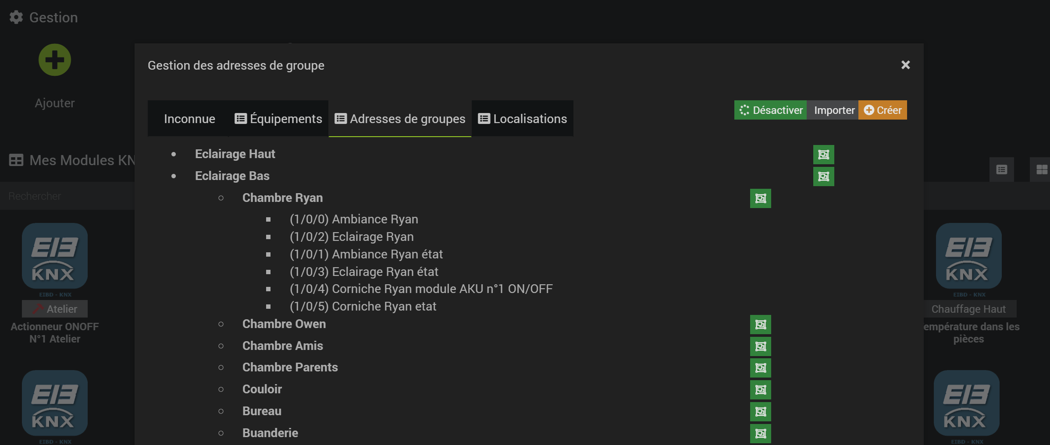Image resolution: width=1050 pixels, height=445 pixels.
Task: Click the Importer button
Action: click(x=834, y=110)
